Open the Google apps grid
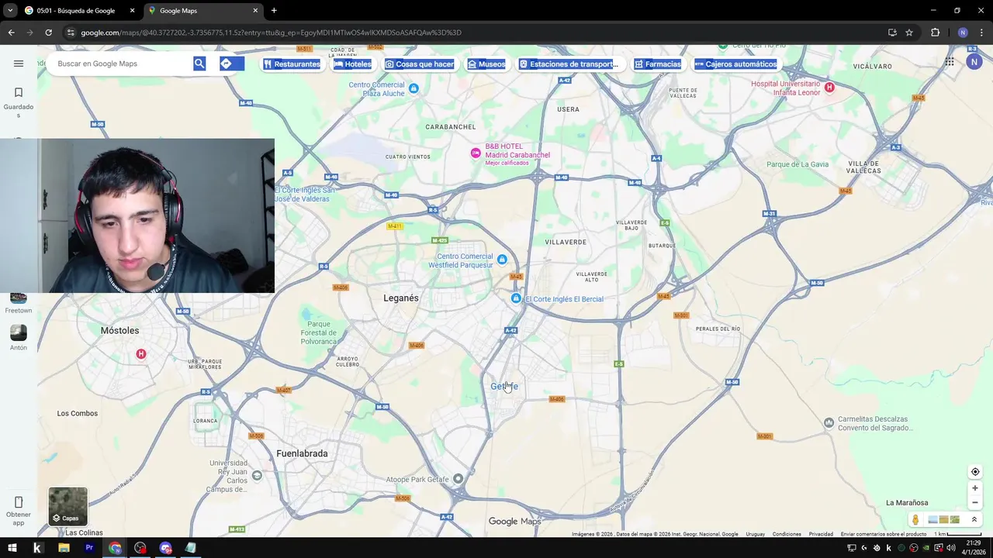 coord(950,62)
